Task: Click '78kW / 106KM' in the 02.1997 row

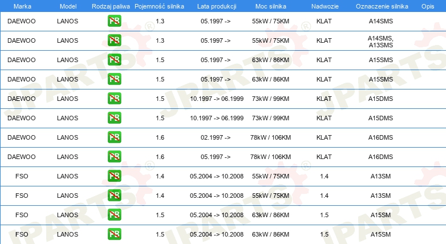Action: pyautogui.click(x=270, y=137)
